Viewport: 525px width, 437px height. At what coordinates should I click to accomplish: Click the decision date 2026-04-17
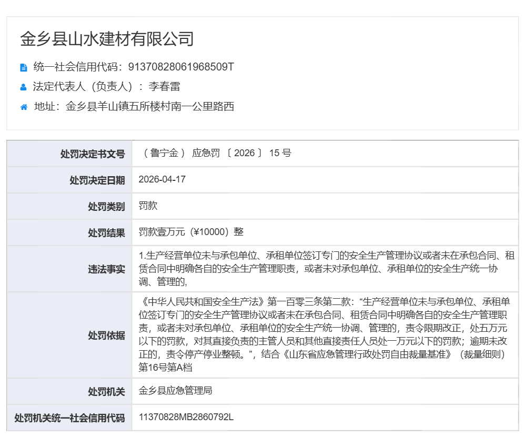pyautogui.click(x=162, y=179)
